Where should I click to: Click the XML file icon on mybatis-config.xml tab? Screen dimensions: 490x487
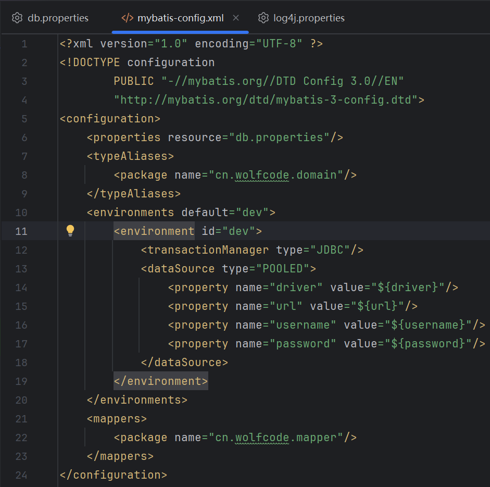[x=127, y=18]
